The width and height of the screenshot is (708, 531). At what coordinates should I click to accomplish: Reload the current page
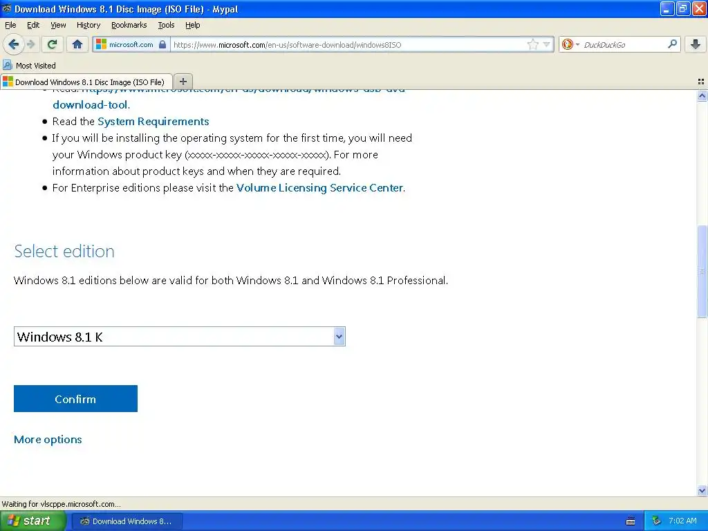(52, 44)
